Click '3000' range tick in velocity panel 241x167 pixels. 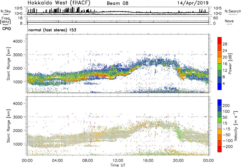[18, 117]
